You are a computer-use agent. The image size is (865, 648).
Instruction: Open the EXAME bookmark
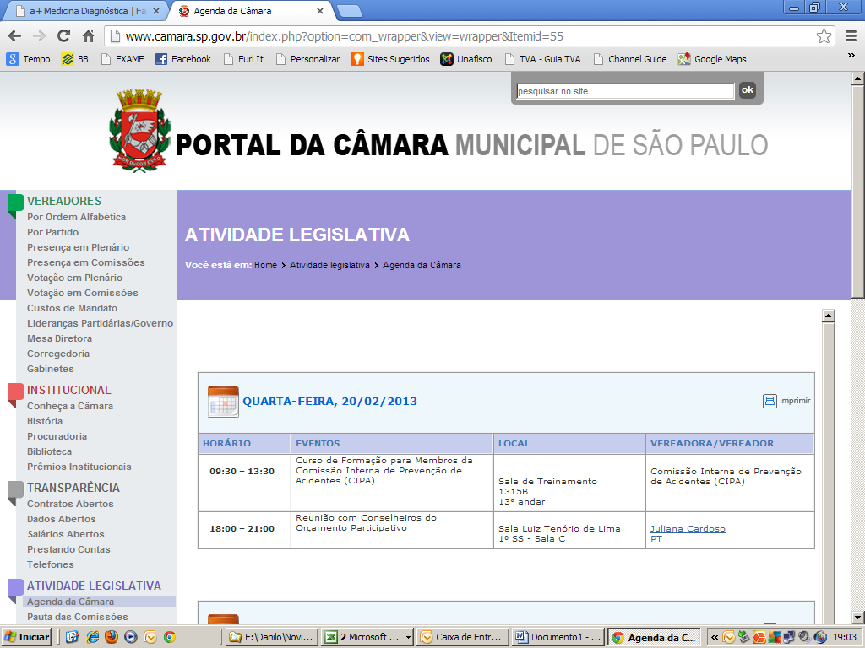coord(122,59)
